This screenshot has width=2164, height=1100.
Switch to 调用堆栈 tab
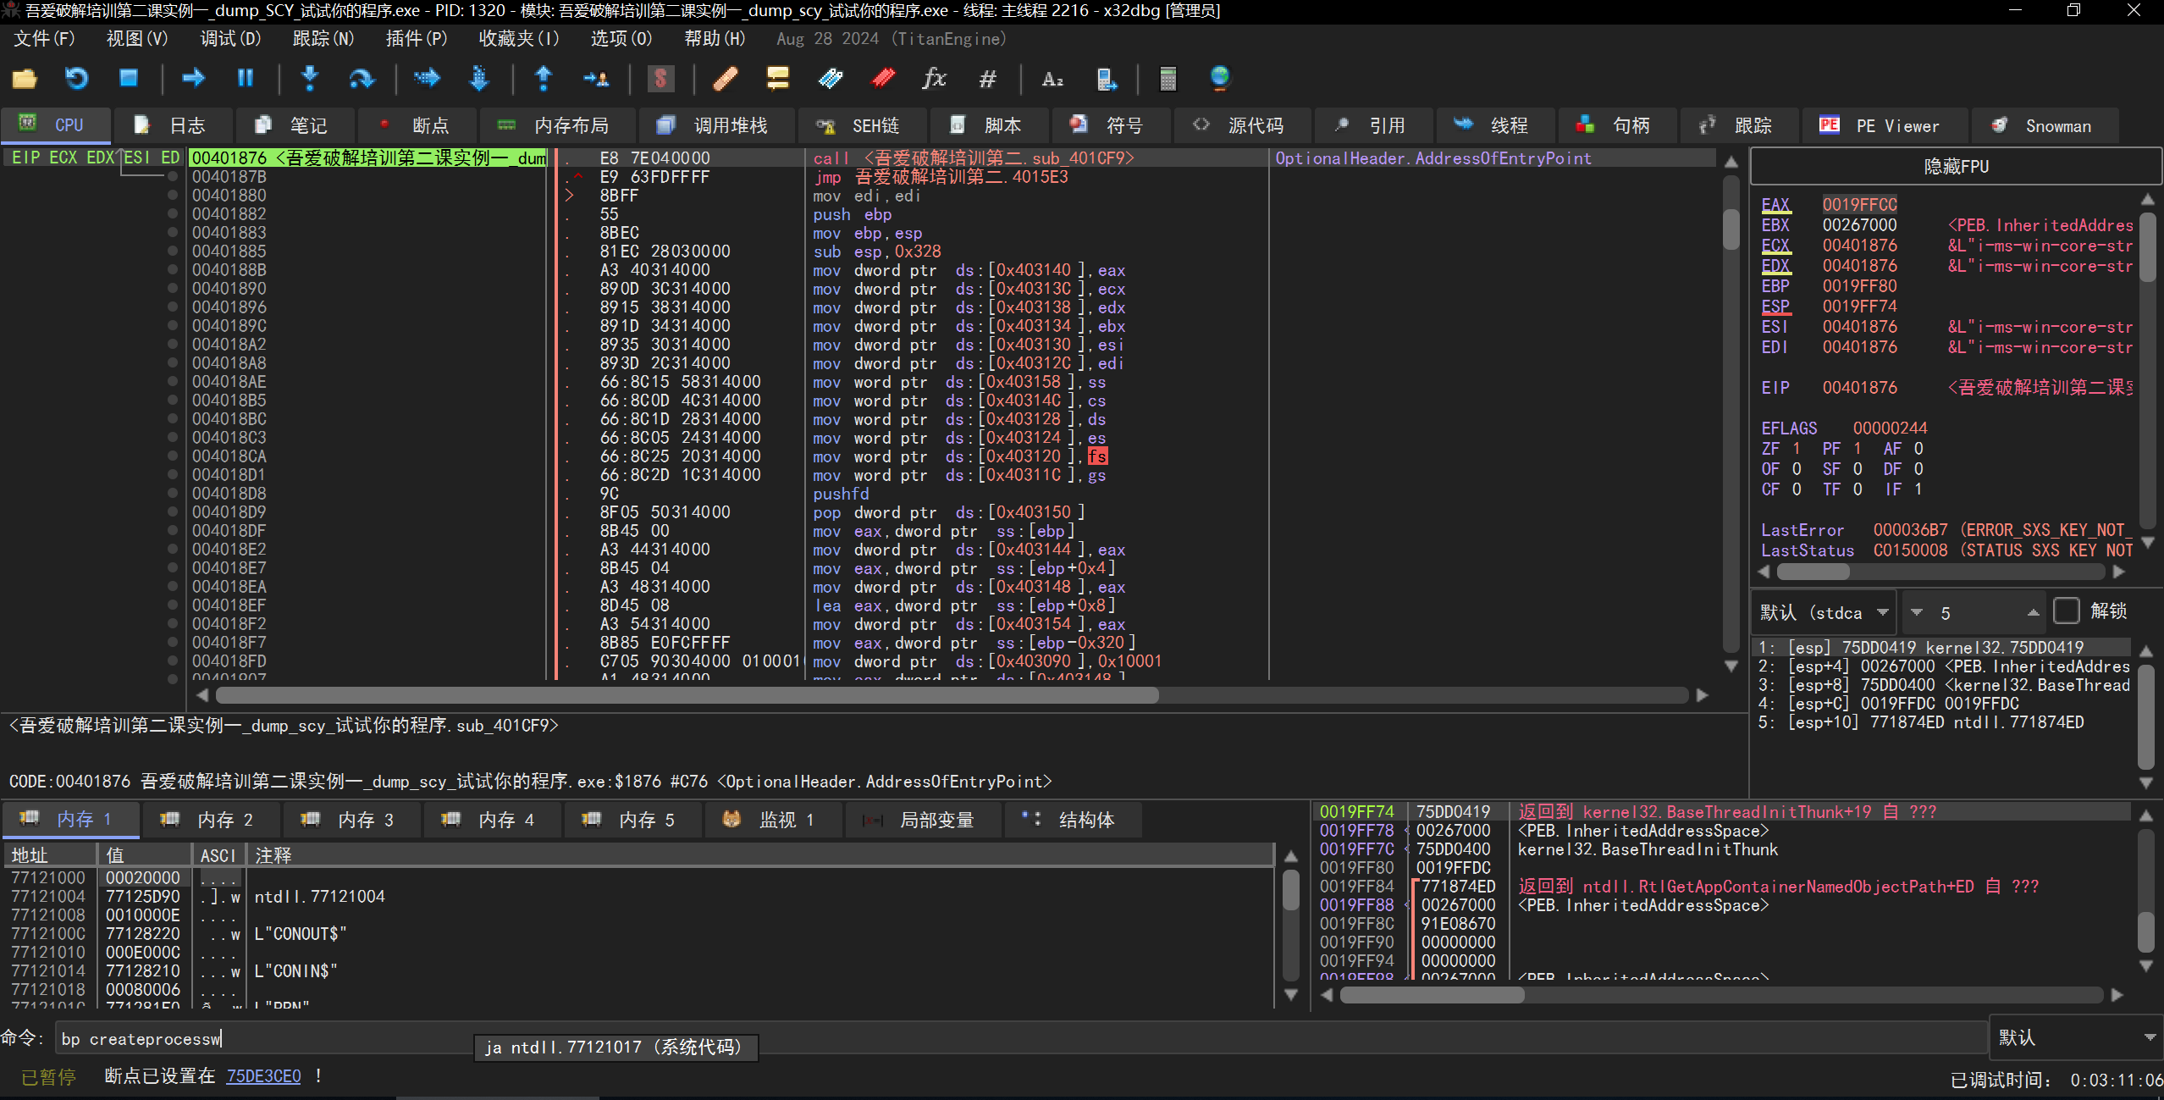pyautogui.click(x=716, y=125)
